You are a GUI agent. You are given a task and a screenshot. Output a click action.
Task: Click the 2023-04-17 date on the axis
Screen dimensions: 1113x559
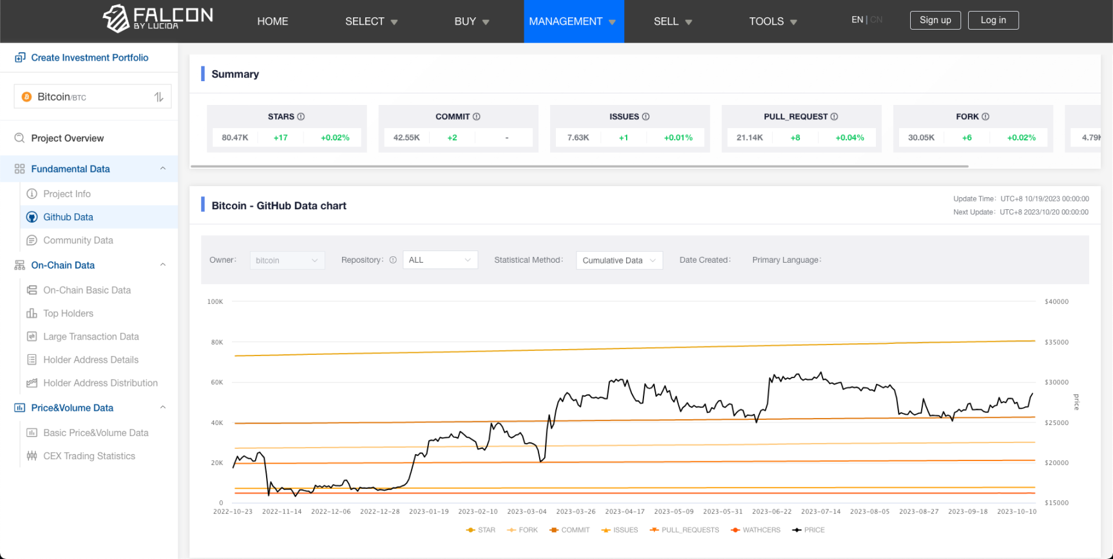point(625,511)
